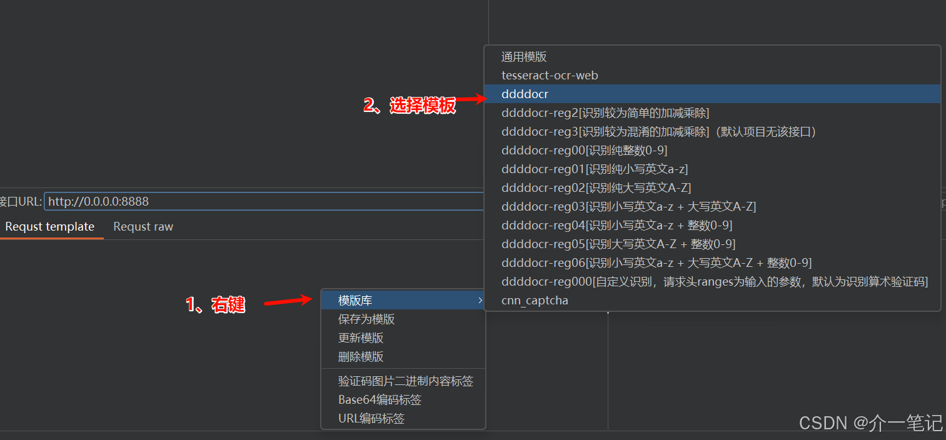Select ddddocr-reg00 pure integers template
This screenshot has width=946, height=440.
(x=712, y=151)
